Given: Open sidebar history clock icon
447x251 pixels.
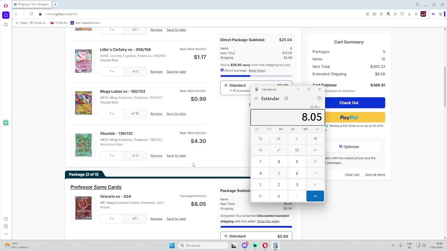Looking at the screenshot, I should click(x=6, y=227).
